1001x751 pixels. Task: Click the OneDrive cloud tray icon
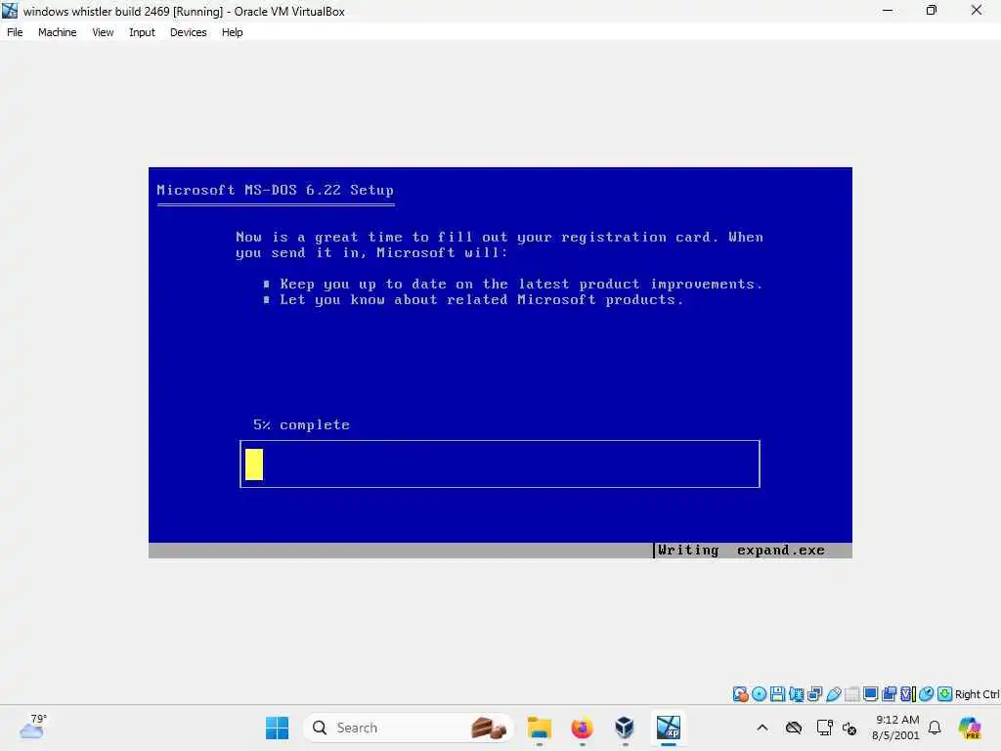(794, 728)
